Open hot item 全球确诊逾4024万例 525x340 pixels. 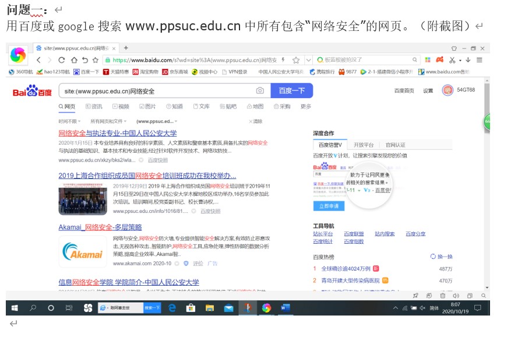[346, 269]
